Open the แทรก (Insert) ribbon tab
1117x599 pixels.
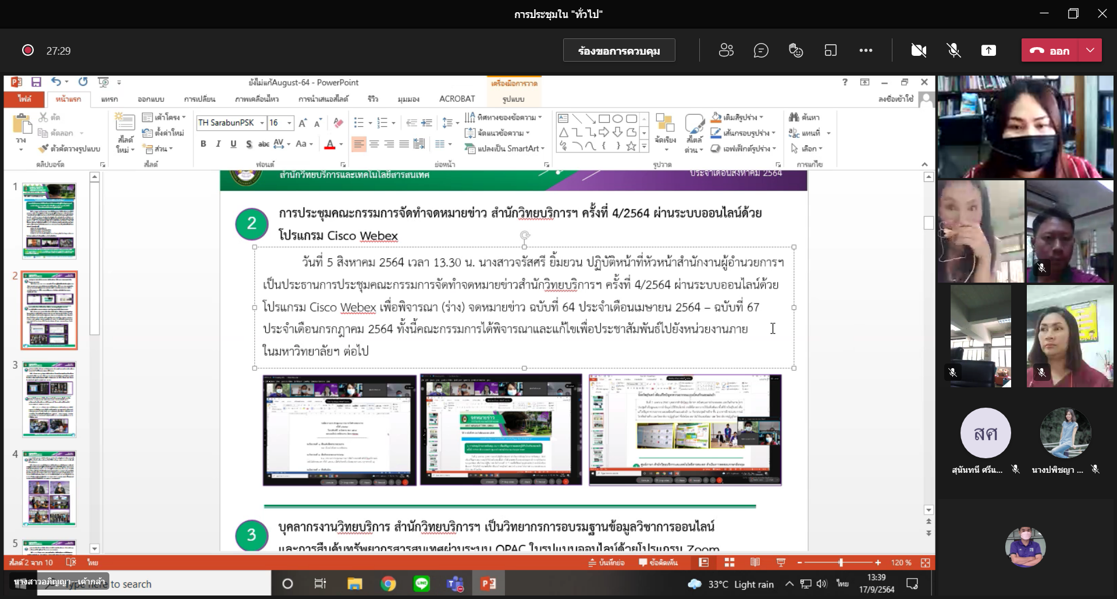[x=109, y=99]
